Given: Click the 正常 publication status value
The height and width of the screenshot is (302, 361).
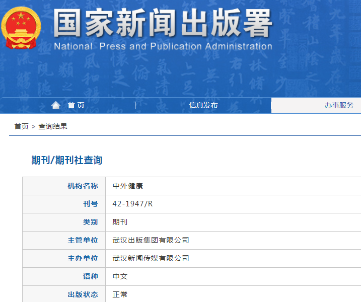Looking at the screenshot, I should coord(120,294).
